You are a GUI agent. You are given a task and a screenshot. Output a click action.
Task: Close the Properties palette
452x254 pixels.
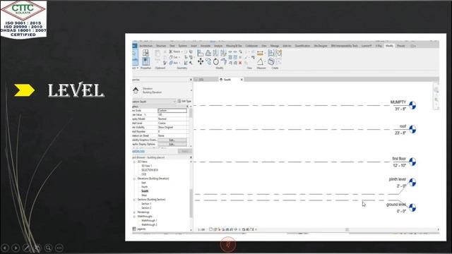191,80
